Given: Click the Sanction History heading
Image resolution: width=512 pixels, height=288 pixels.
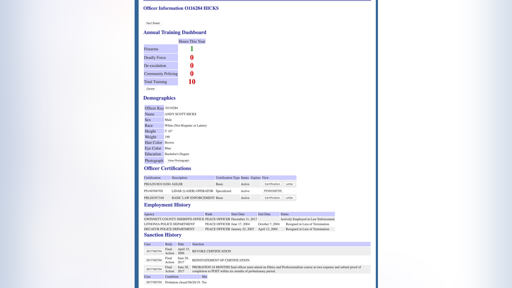Looking at the screenshot, I should pos(163,235).
